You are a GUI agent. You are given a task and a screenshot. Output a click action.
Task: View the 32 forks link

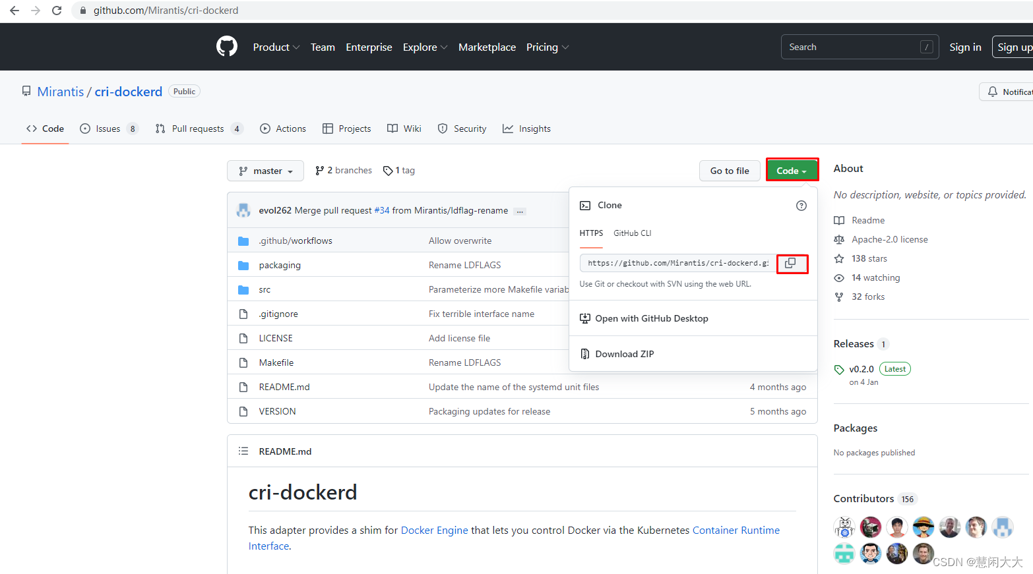(x=860, y=297)
